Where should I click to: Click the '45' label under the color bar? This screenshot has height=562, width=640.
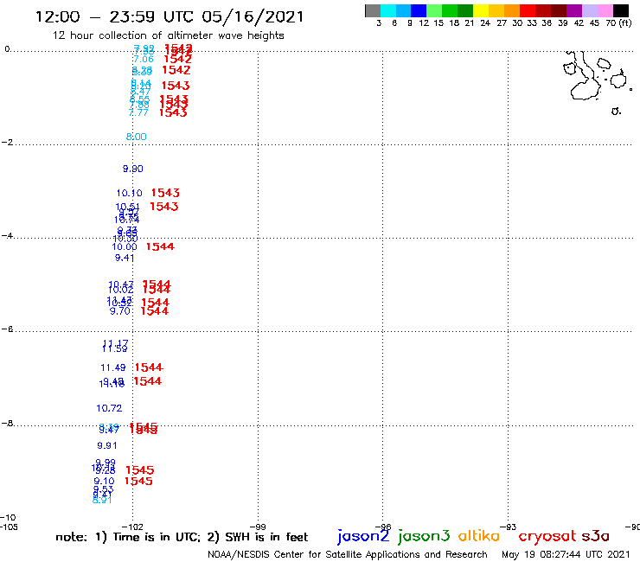click(594, 23)
